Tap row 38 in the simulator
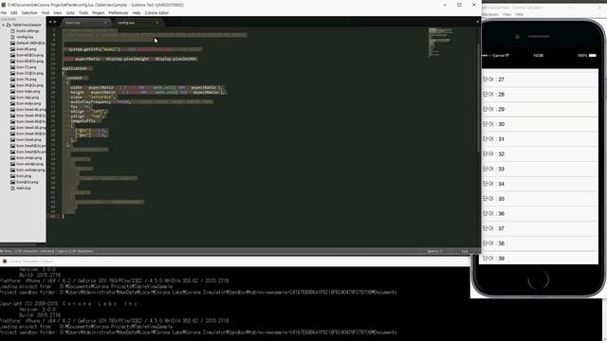Viewport: 607px width, 341px height. pyautogui.click(x=539, y=243)
